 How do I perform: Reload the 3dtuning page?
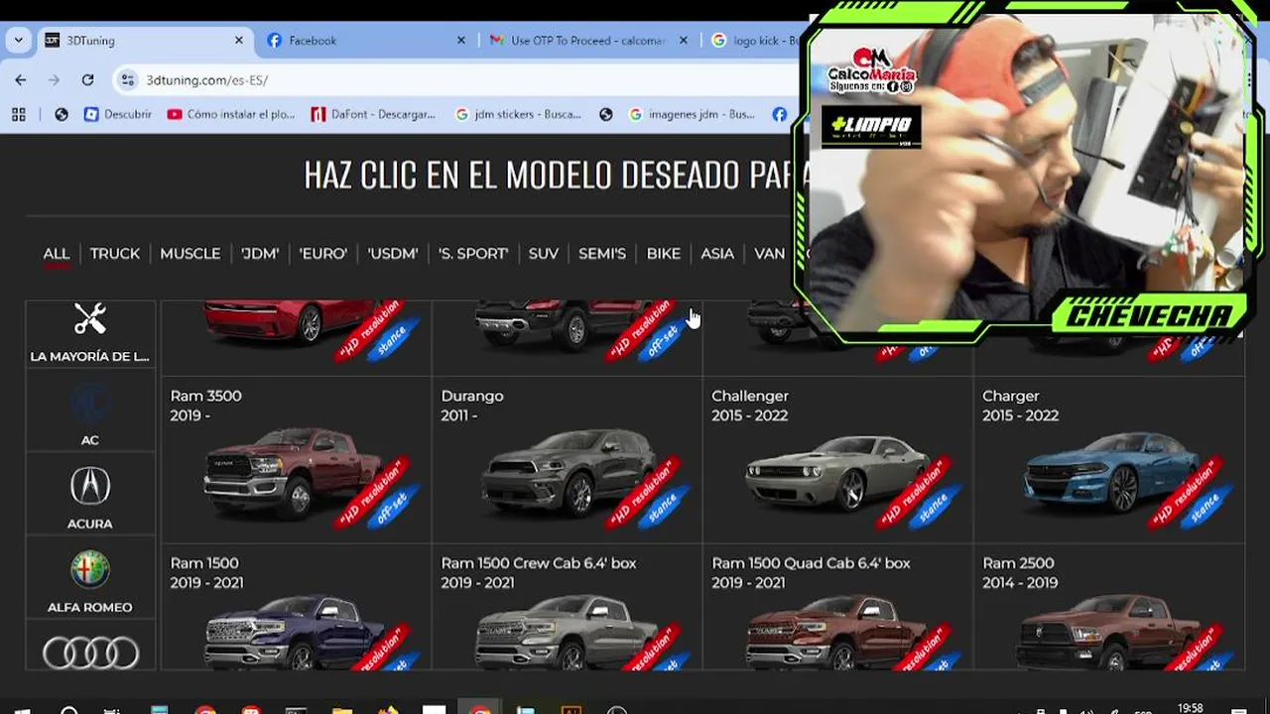point(87,80)
